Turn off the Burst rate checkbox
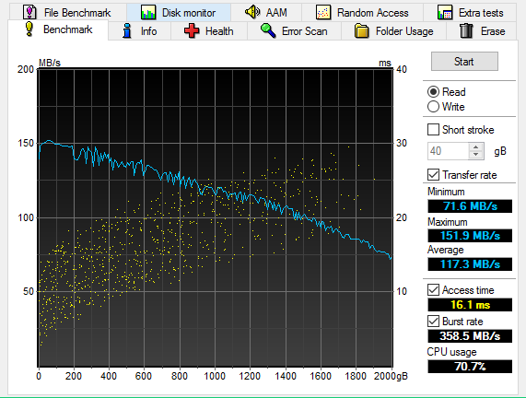 tap(433, 322)
